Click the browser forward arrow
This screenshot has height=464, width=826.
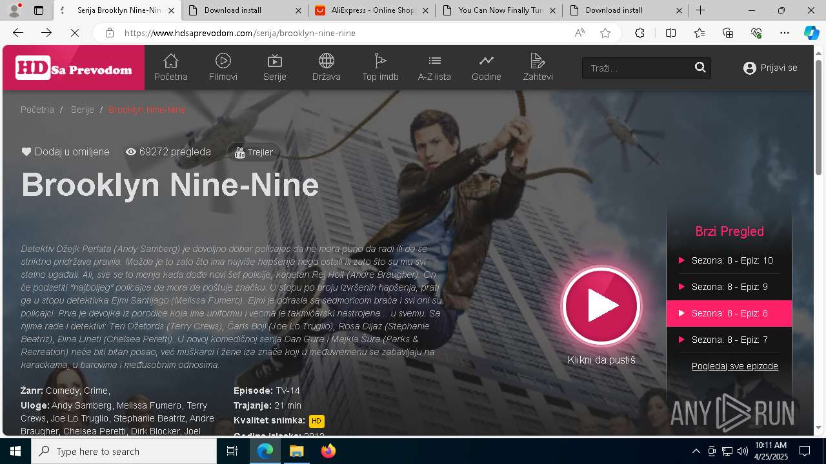pos(46,33)
